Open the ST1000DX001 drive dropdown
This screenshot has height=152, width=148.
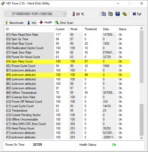tap(36, 14)
